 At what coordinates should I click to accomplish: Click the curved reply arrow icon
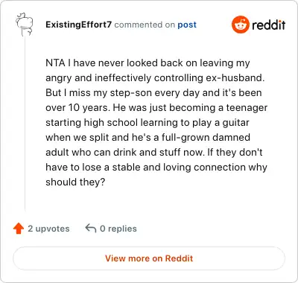91,228
